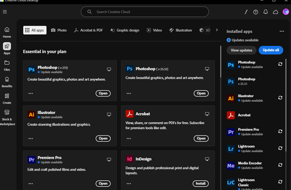Click Lr icon in Installed apps list
Viewport: 291px width, 190px height.
(x=231, y=149)
